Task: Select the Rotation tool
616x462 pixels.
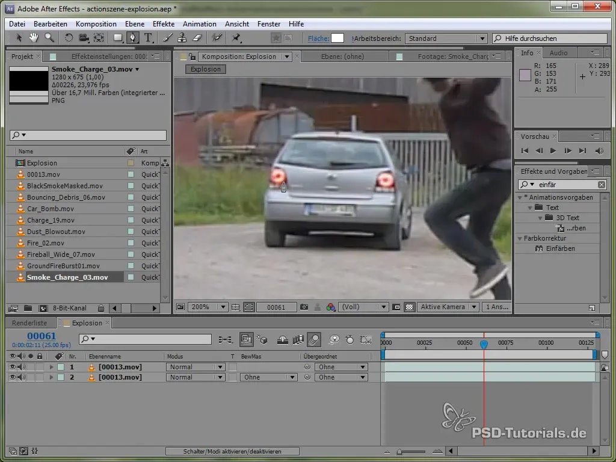Action: coord(69,38)
